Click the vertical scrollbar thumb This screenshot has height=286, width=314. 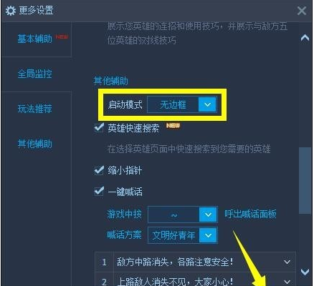tap(305, 180)
